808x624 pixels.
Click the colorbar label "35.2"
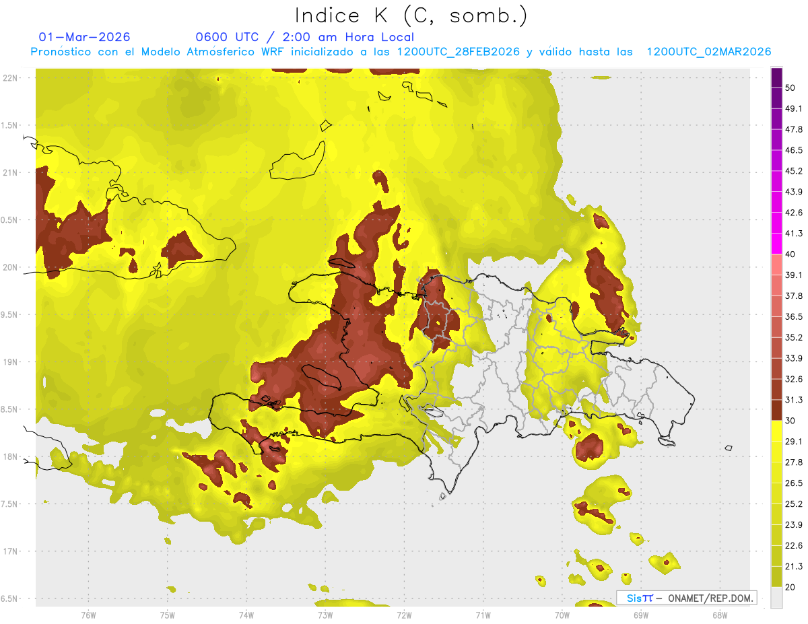[x=794, y=337]
